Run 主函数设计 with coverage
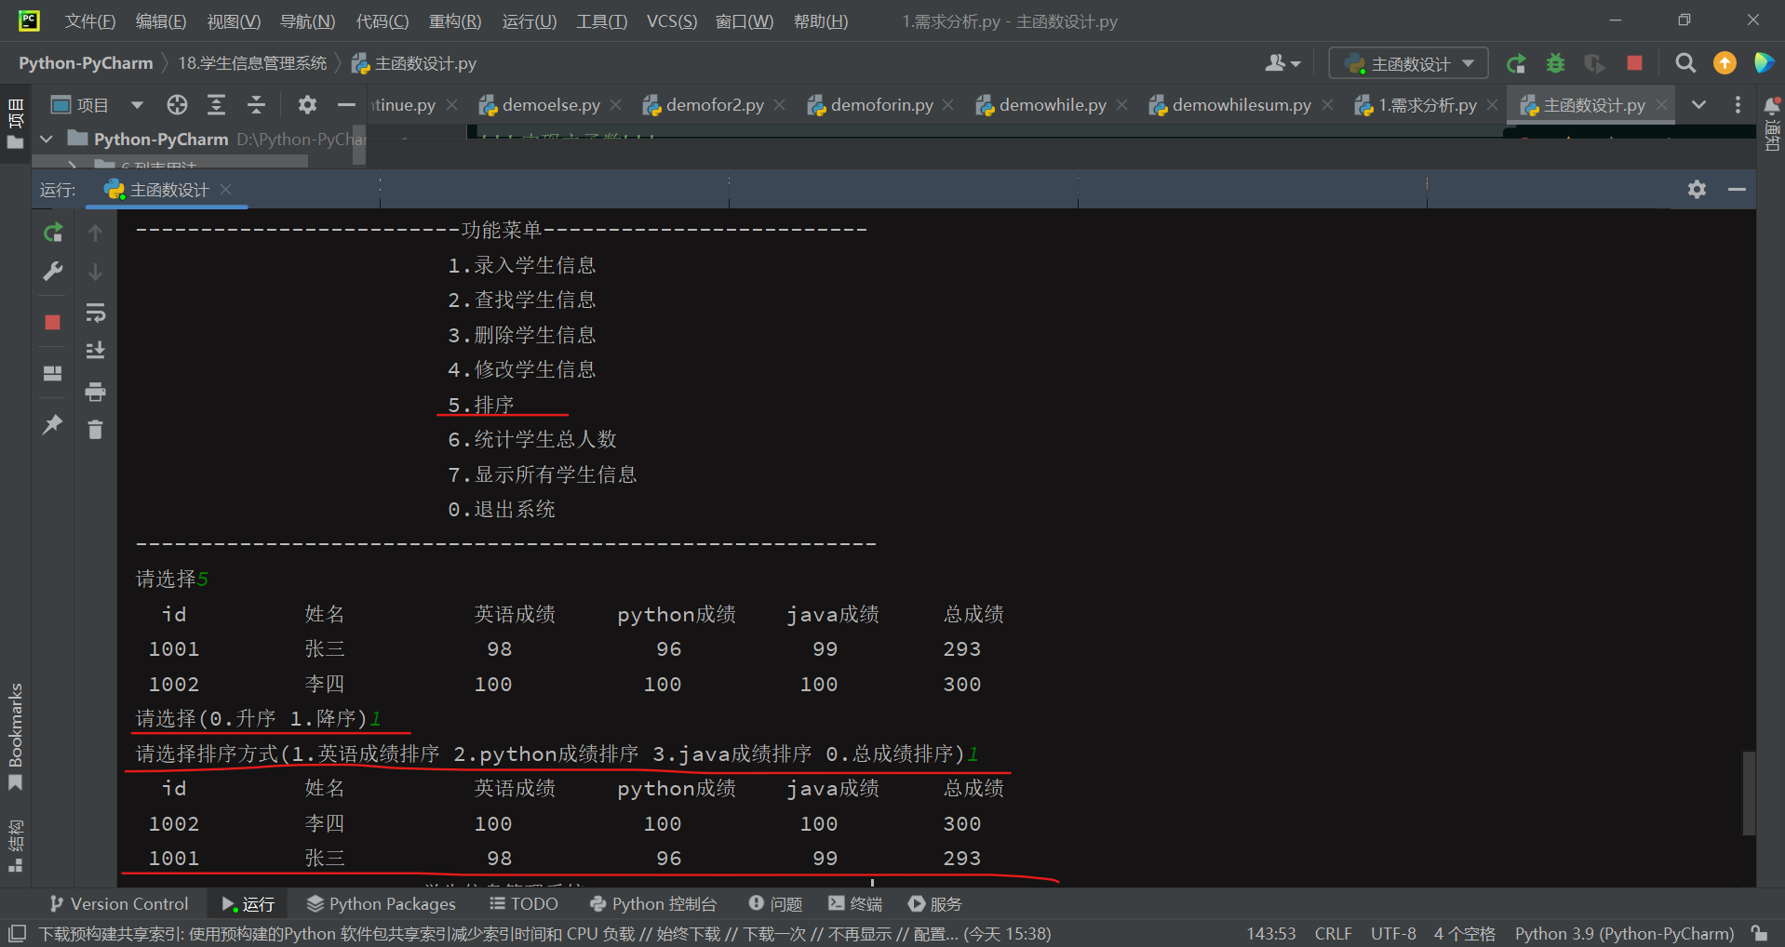Screen dimensions: 1785x947 tap(1594, 63)
